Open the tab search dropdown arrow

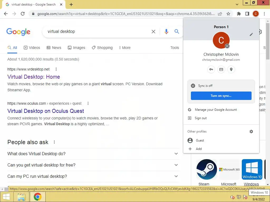(x=237, y=5)
